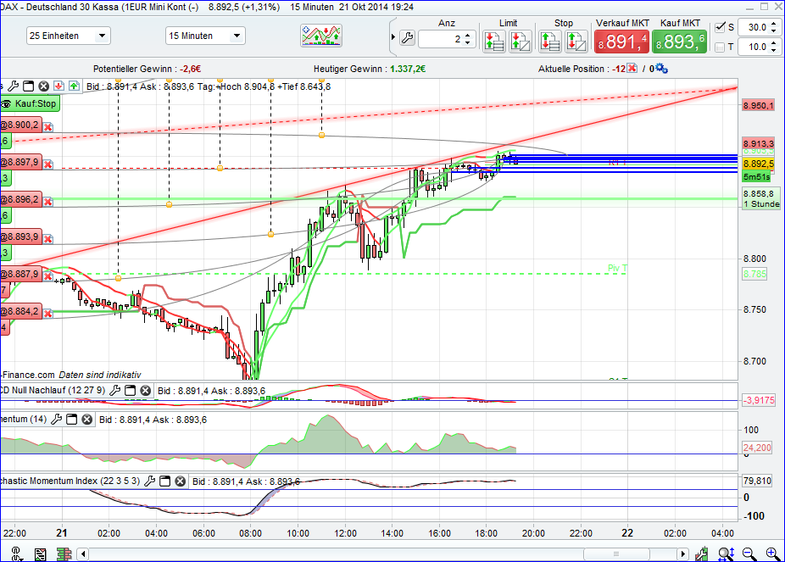Open Stochastic Momentum Index settings wrench
The height and width of the screenshot is (562, 785).
click(x=151, y=481)
